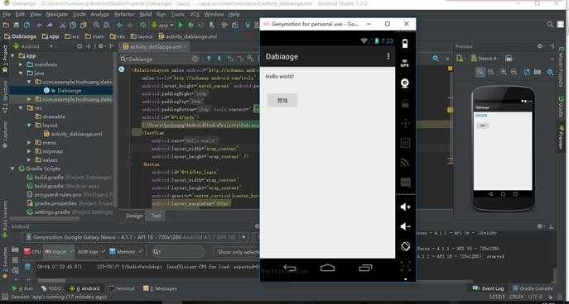This screenshot has width=569, height=304.
Task: Collapse Gradle Scripts node
Action: 12,169
